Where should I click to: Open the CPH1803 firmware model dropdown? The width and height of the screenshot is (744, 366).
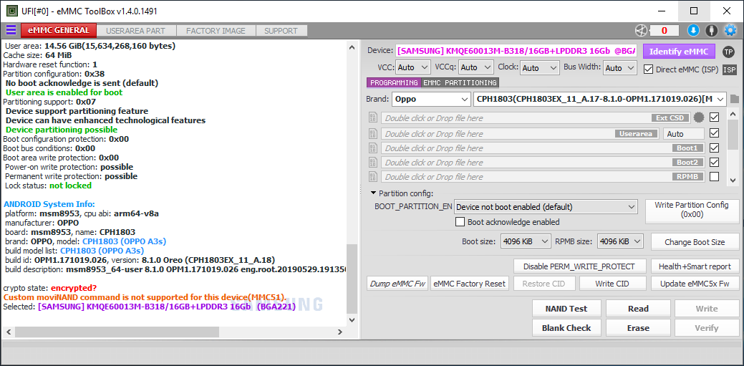[600, 100]
